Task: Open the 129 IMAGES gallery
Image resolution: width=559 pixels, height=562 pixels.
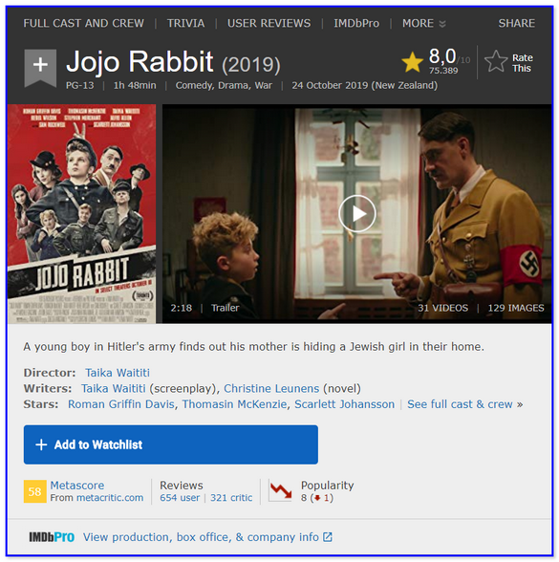Action: [516, 308]
